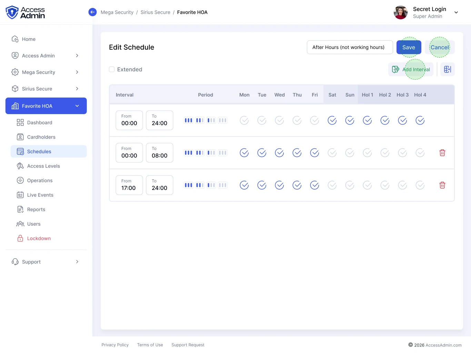Screen dimensions: 471x353
Task: Collapse the Favorite HOA menu
Action: click(46, 106)
